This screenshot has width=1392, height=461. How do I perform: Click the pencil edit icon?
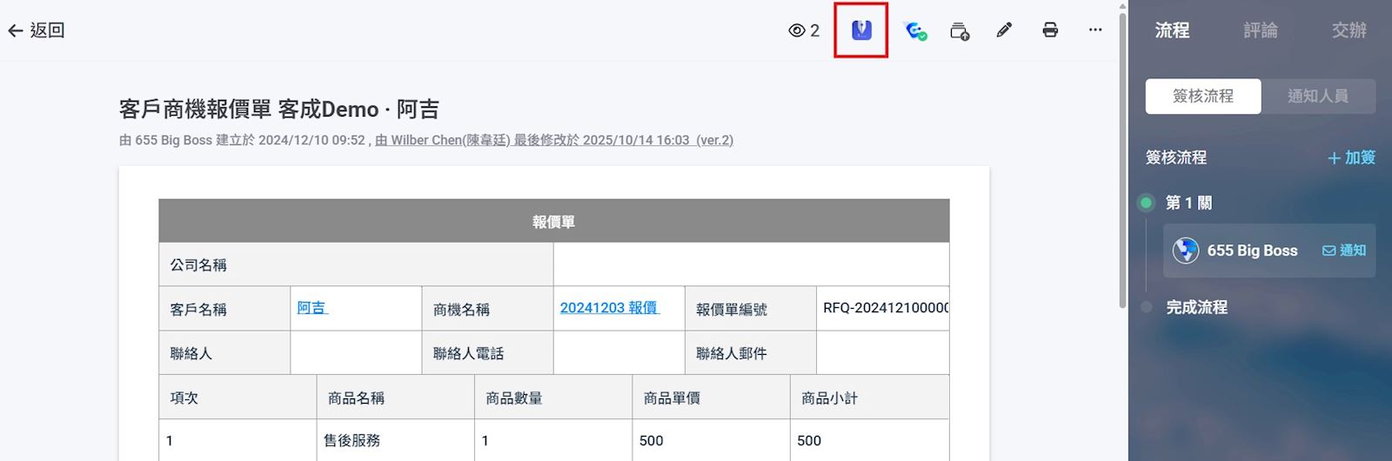pos(1004,30)
